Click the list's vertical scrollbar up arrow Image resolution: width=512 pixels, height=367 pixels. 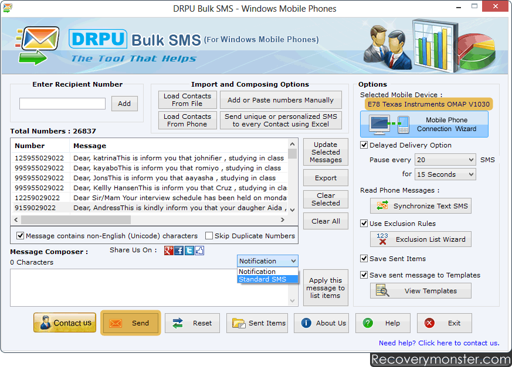click(293, 144)
